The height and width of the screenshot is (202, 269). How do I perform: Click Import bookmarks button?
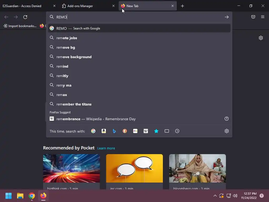pyautogui.click(x=20, y=26)
